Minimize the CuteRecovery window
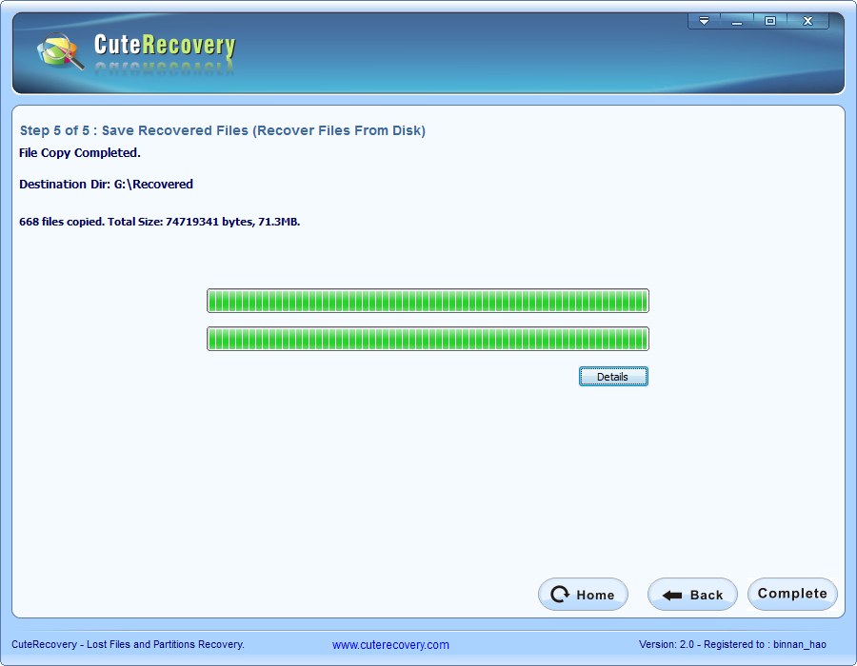The image size is (857, 666). click(x=736, y=21)
